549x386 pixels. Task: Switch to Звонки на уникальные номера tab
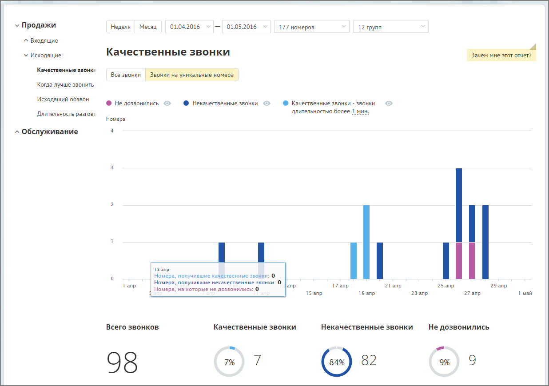coord(192,75)
